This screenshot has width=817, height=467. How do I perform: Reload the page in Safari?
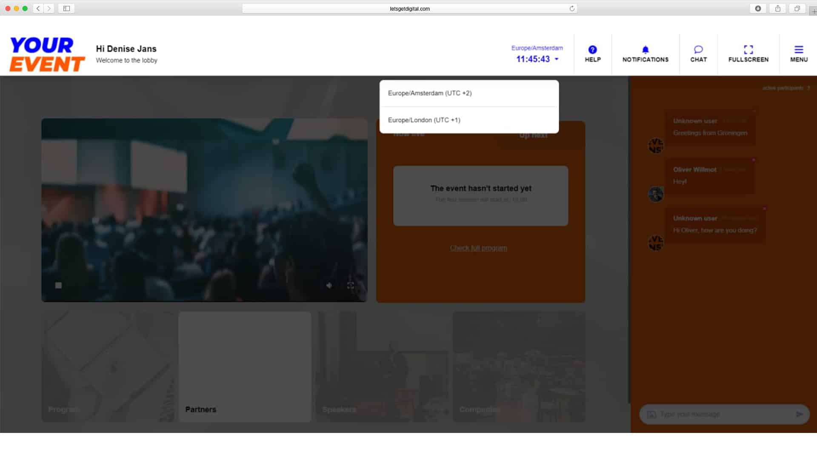(571, 9)
